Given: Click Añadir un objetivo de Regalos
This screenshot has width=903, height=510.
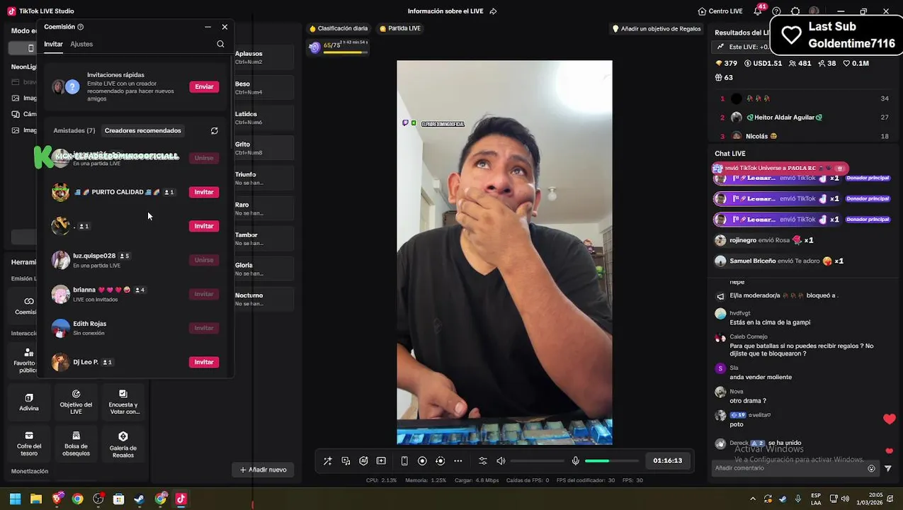Looking at the screenshot, I should click(657, 29).
